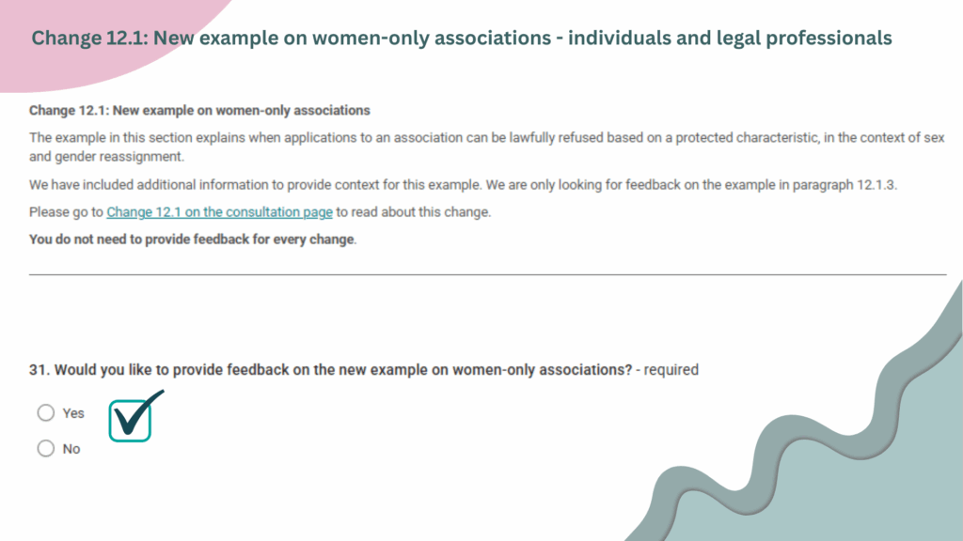Click the "Yes" option label text

pos(73,413)
